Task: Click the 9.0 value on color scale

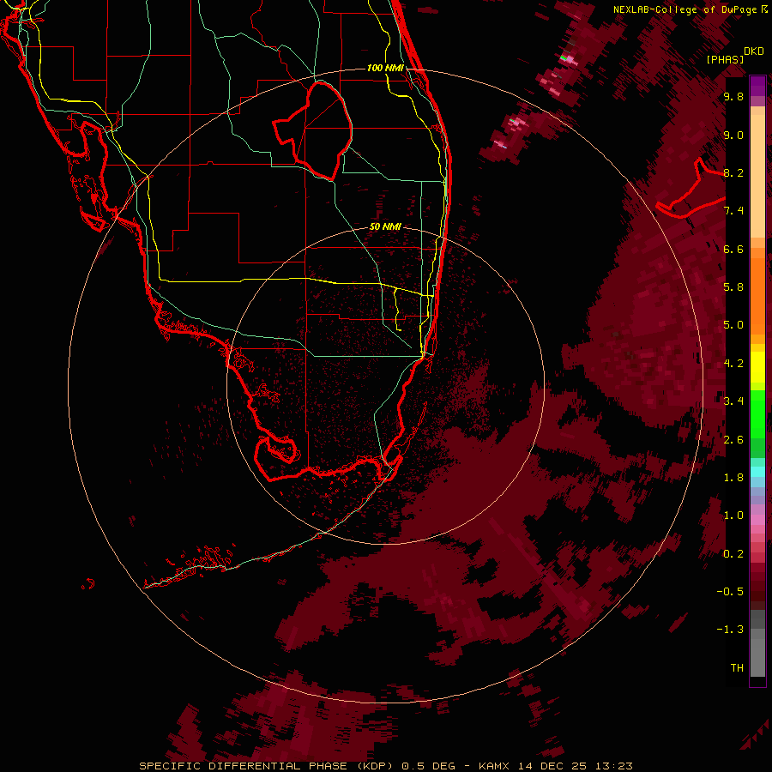Action: [x=733, y=135]
